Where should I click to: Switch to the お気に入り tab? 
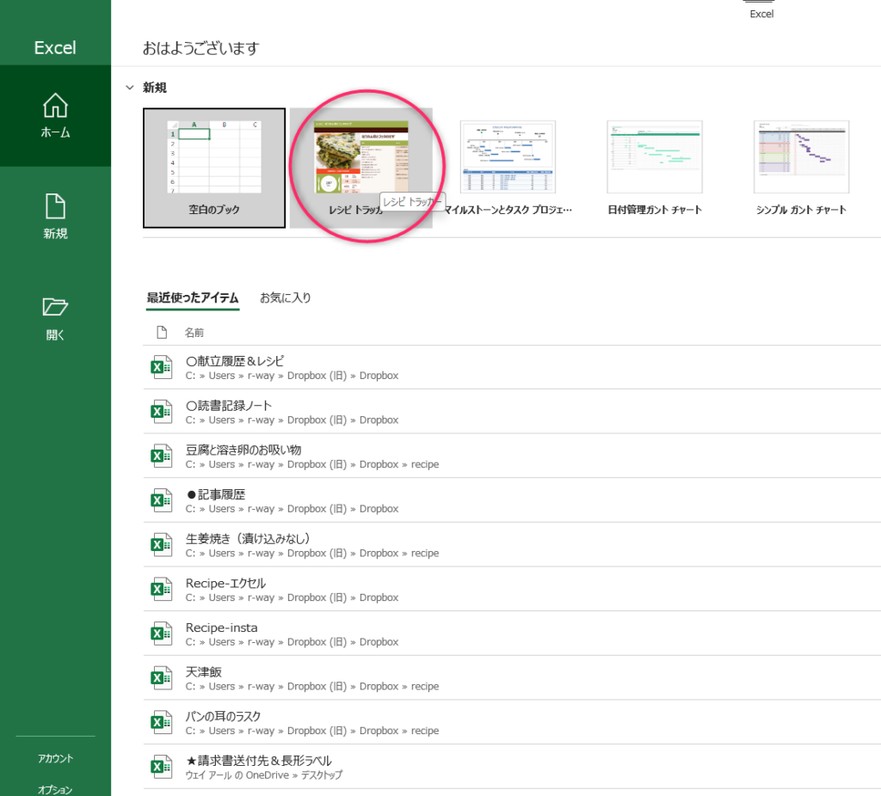coord(286,298)
